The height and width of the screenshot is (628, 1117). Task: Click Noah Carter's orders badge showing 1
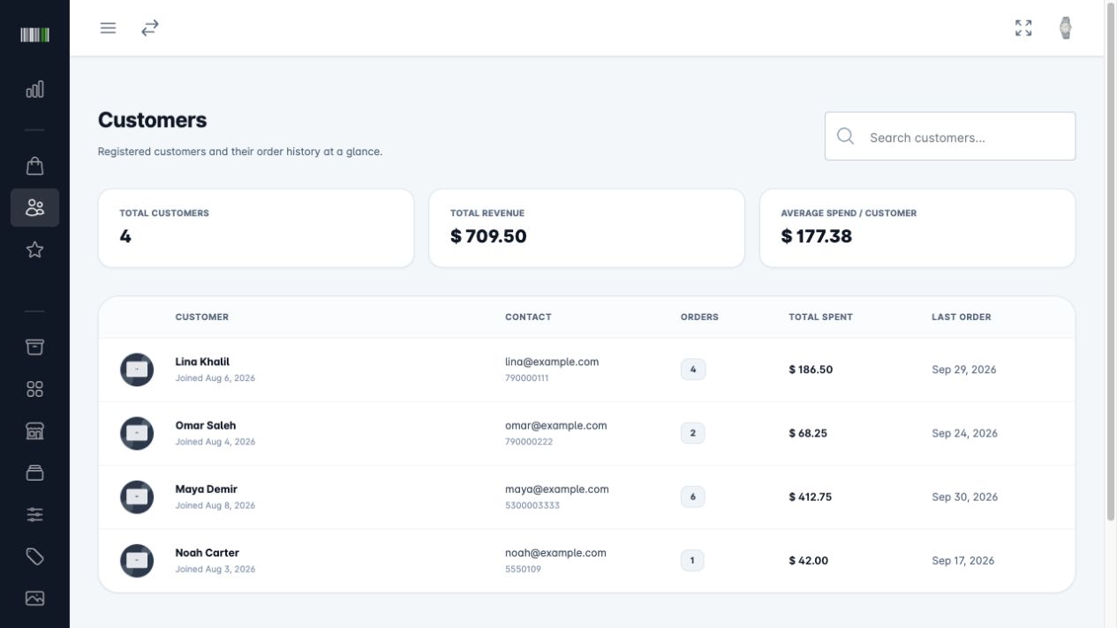tap(692, 560)
